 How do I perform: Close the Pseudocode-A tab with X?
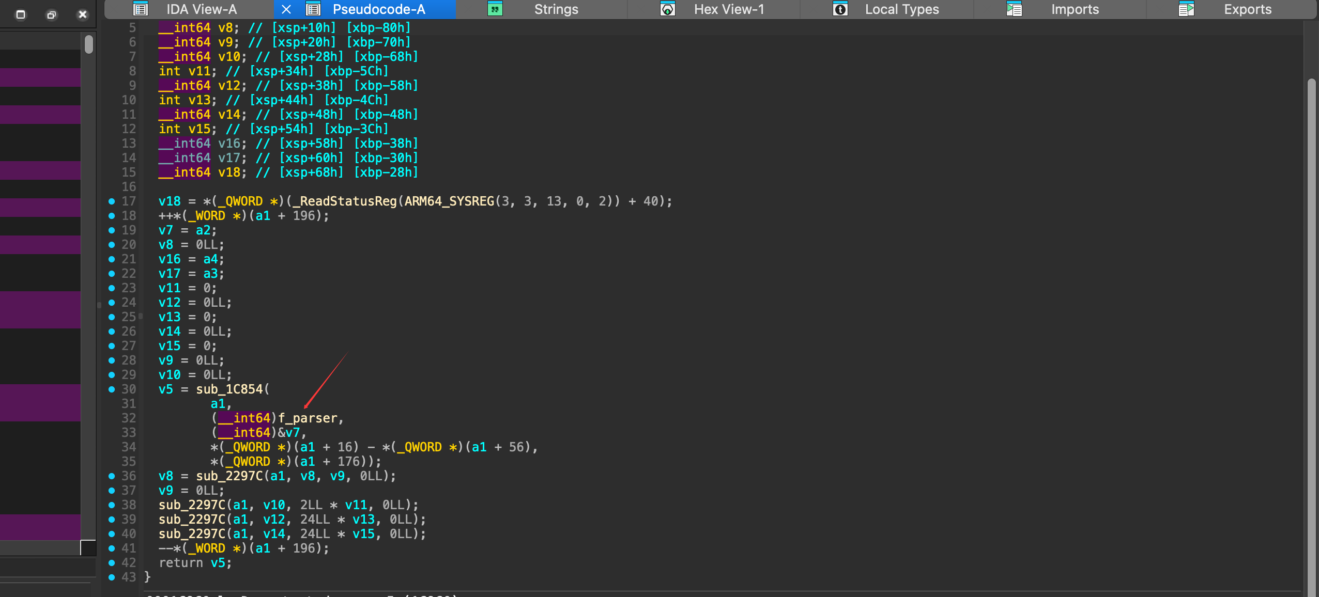[x=286, y=9]
